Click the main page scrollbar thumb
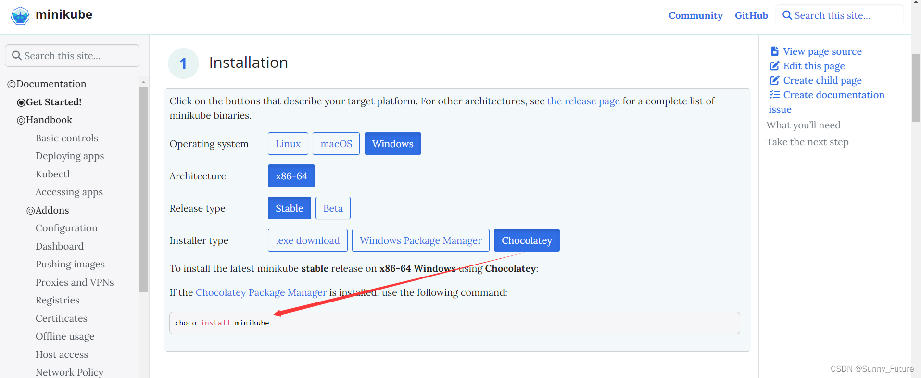The image size is (921, 378). 916,88
